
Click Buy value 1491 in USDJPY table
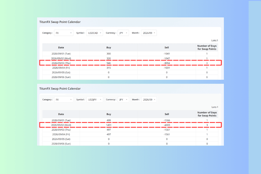click(109, 125)
